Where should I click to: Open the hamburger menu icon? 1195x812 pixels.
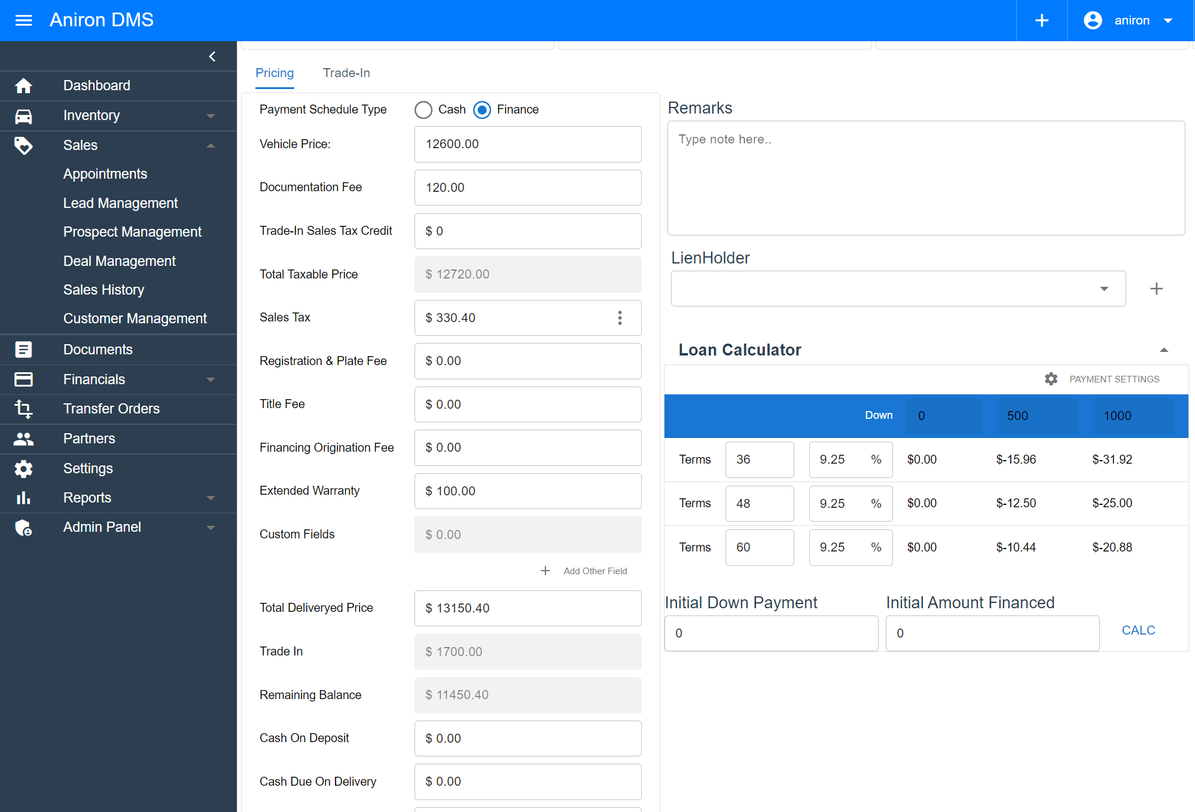click(x=23, y=20)
